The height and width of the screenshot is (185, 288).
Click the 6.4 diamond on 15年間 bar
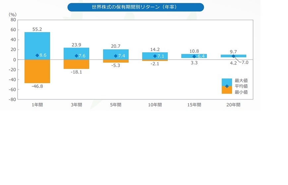coord(194,56)
